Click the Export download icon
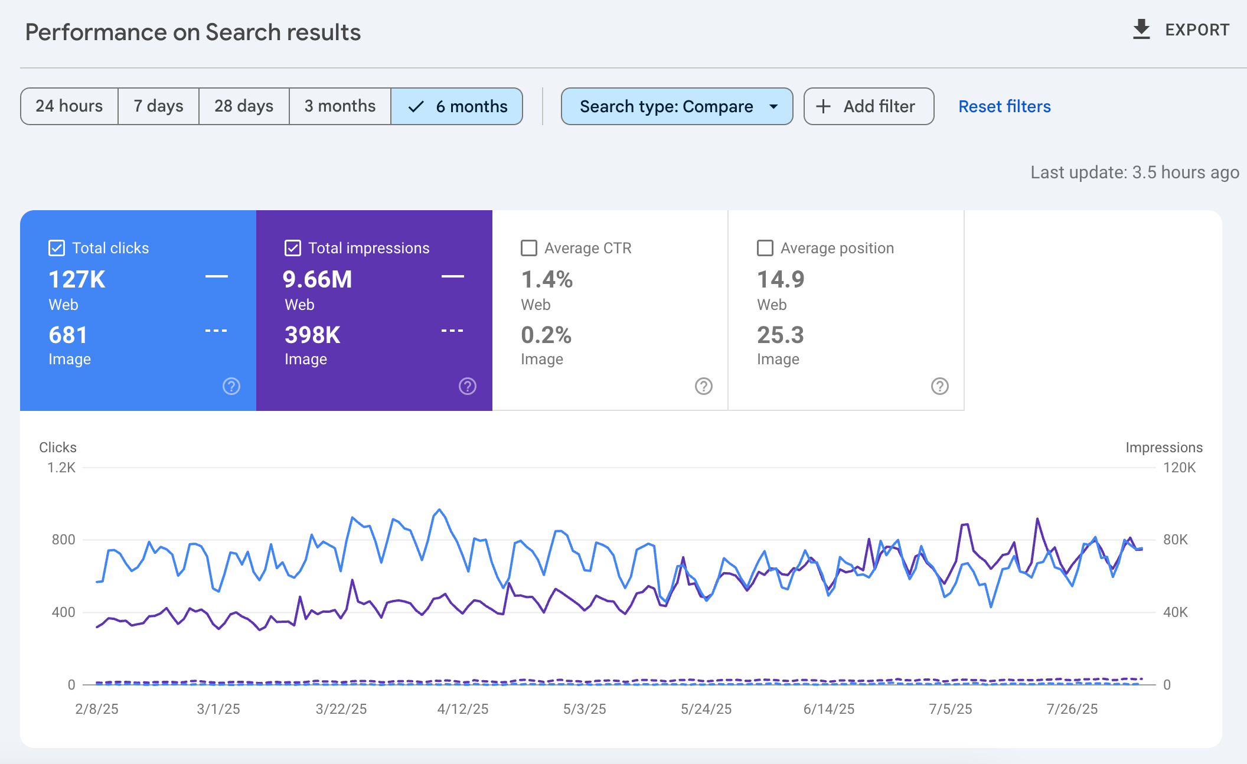The image size is (1247, 764). click(1141, 30)
